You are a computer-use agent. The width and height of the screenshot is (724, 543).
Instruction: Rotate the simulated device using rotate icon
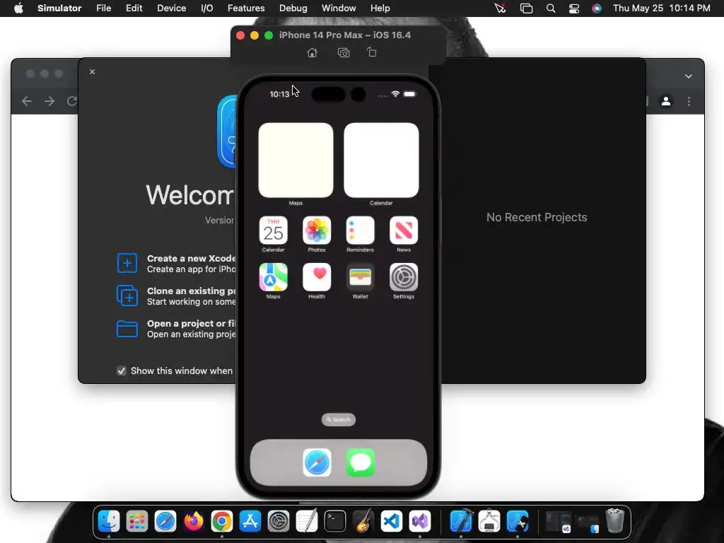tap(372, 52)
